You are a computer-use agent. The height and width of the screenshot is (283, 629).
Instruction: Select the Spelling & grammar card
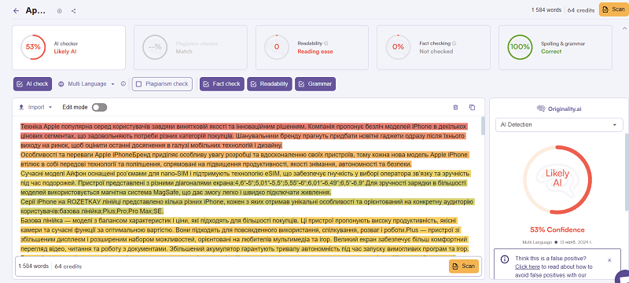(555, 48)
